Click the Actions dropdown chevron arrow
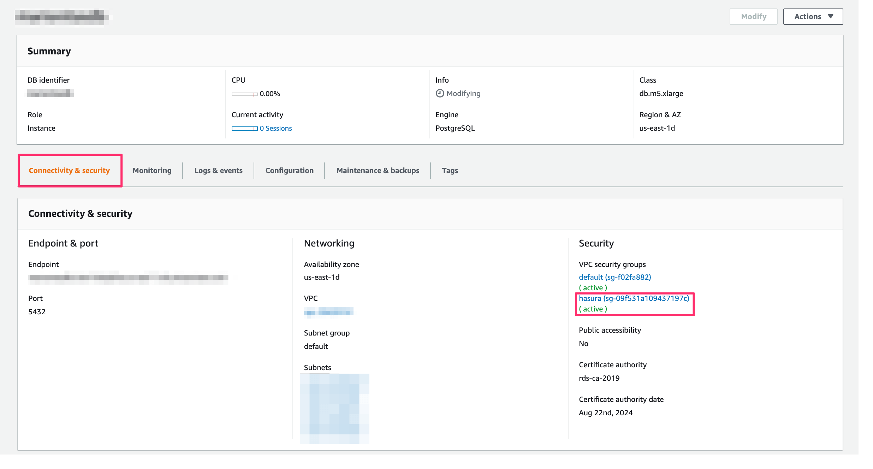The width and height of the screenshot is (873, 469). click(831, 16)
